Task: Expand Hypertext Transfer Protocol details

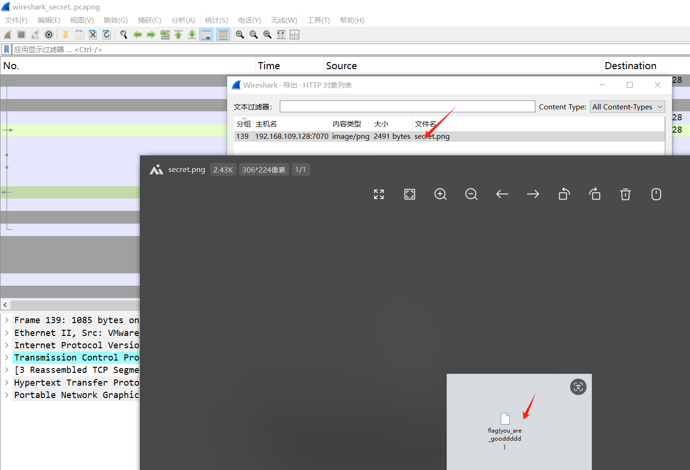Action: [7, 382]
